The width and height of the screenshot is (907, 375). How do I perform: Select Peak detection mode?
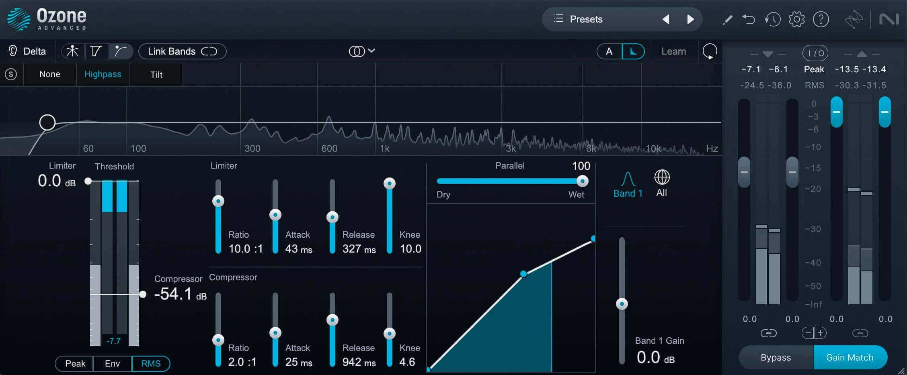pos(75,363)
